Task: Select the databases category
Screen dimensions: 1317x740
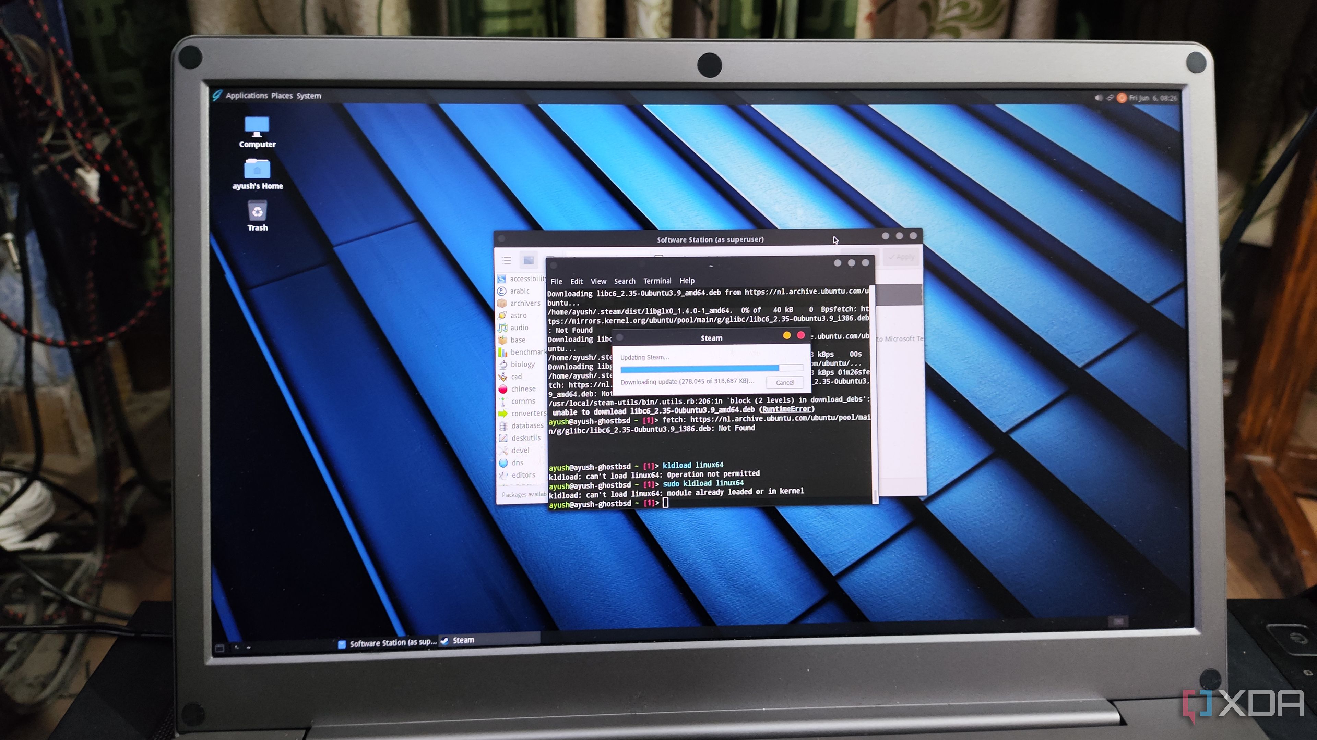Action: click(521, 426)
